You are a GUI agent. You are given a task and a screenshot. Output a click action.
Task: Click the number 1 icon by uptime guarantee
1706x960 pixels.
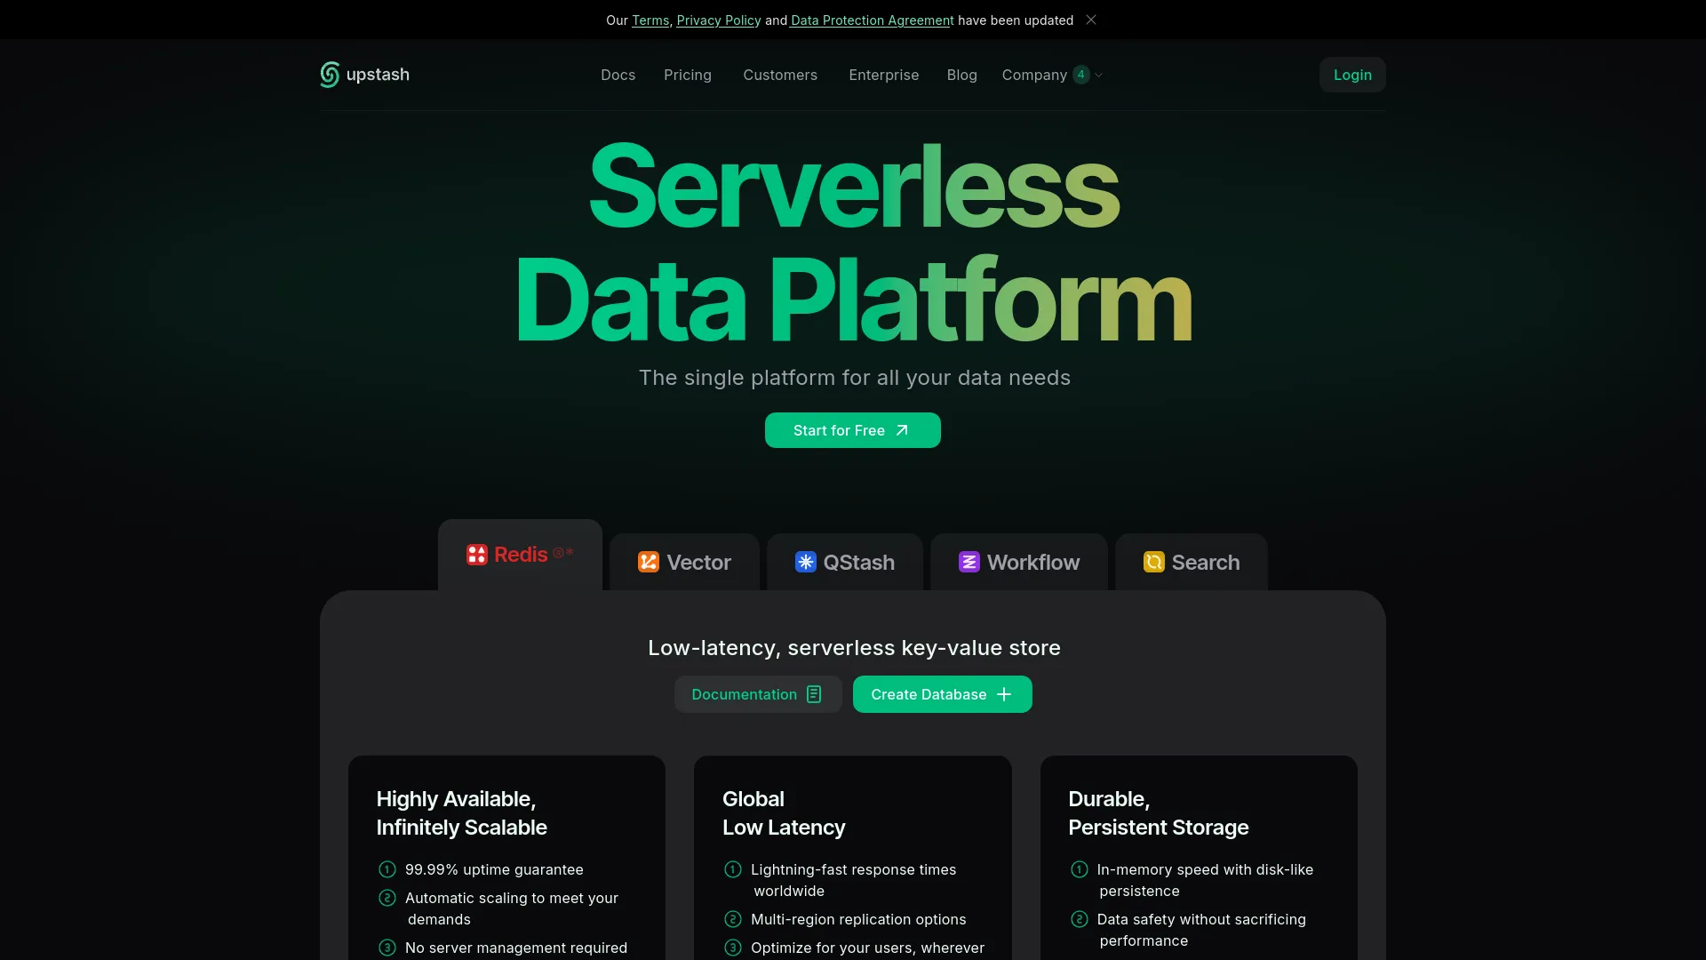(387, 869)
